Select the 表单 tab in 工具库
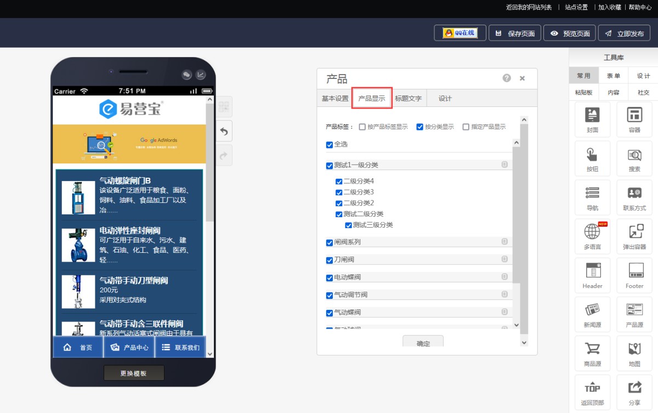 [x=614, y=76]
